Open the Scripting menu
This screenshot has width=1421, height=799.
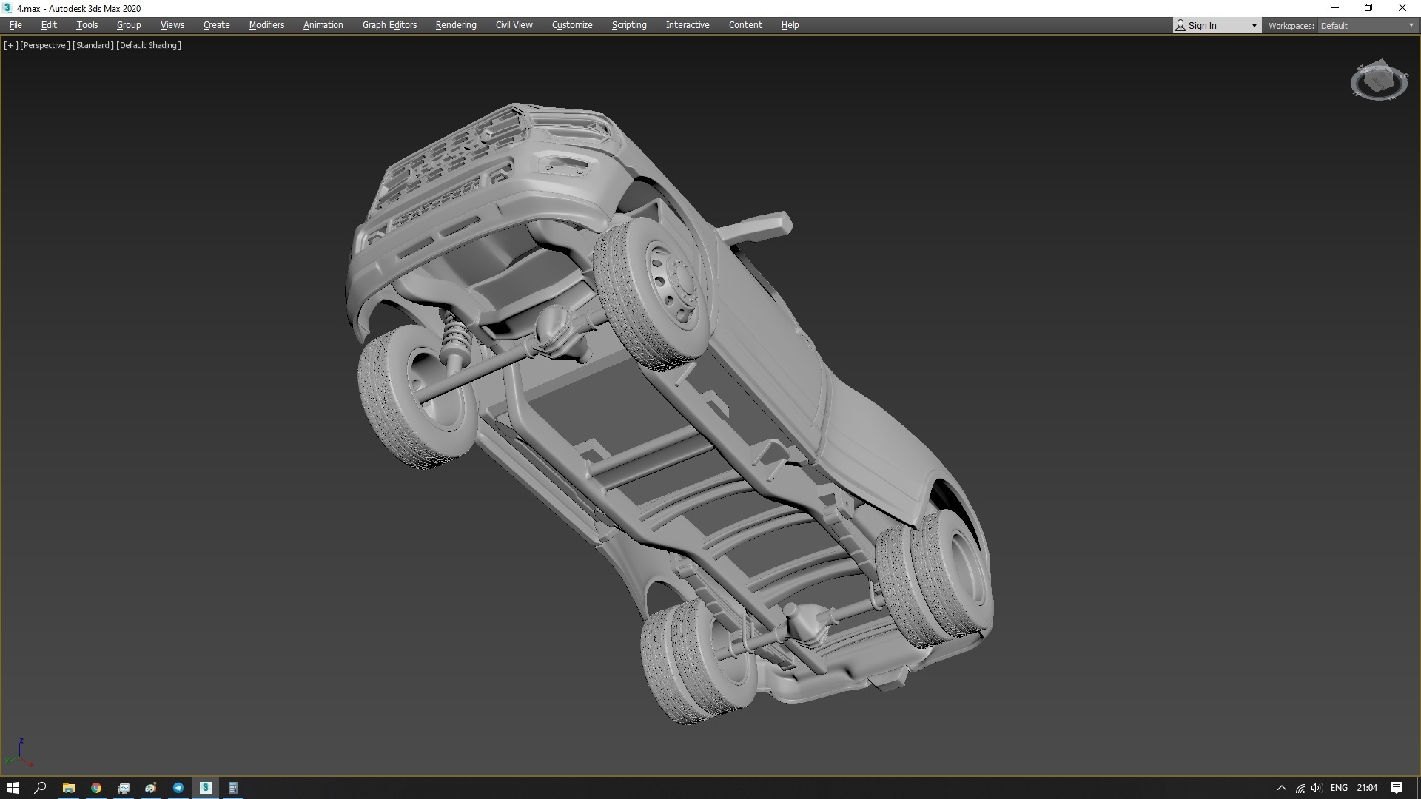click(x=628, y=25)
